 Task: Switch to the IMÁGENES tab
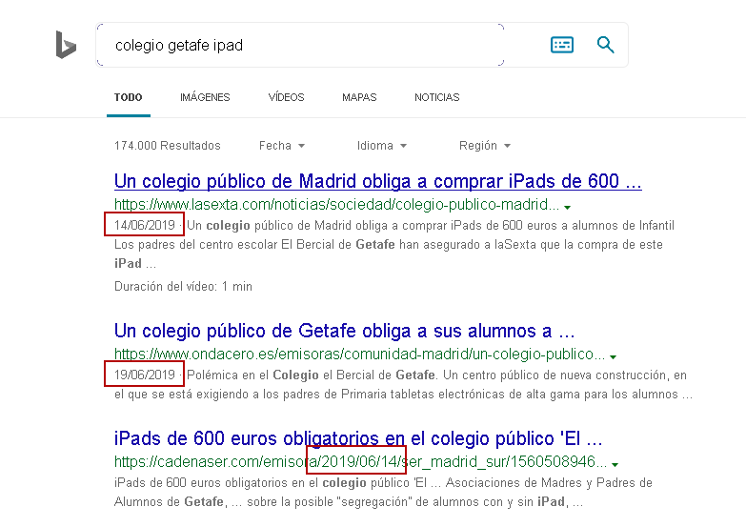[205, 97]
